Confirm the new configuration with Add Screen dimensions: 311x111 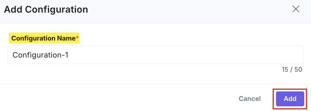[290, 99]
